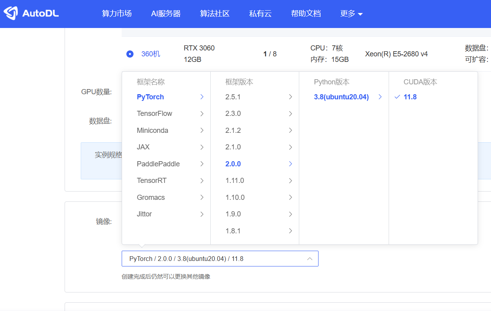The width and height of the screenshot is (491, 311).
Task: Expand PyTorch row chevron arrow
Action: click(202, 97)
